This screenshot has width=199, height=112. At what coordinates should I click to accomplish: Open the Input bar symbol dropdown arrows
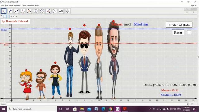[187, 104]
